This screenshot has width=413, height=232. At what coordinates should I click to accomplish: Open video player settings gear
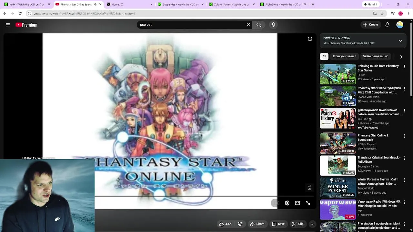pos(287,203)
